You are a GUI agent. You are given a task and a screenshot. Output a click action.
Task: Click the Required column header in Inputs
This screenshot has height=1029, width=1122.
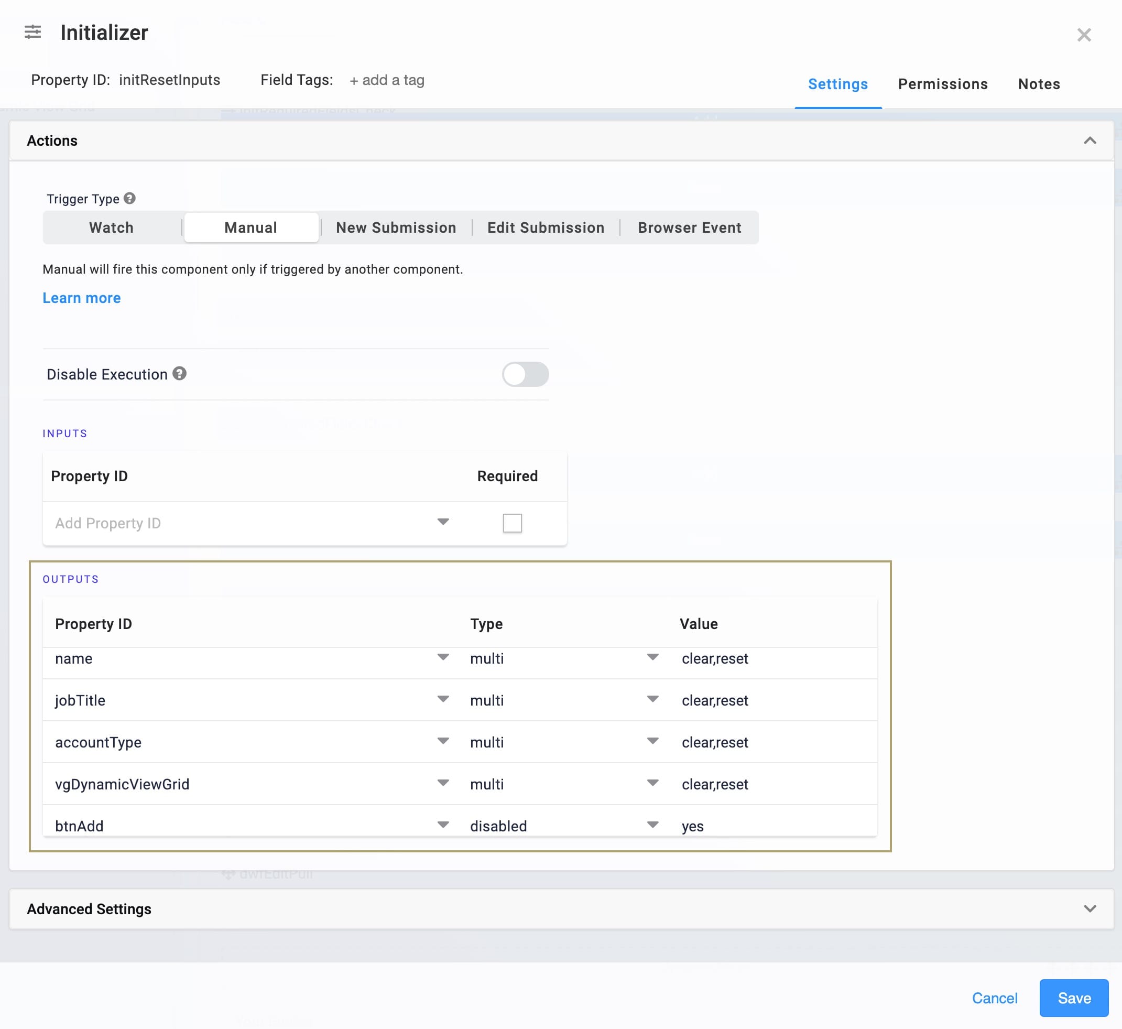tap(507, 476)
